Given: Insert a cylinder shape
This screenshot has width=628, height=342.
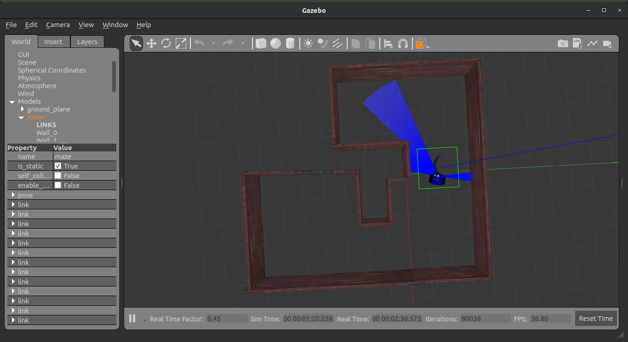Looking at the screenshot, I should (290, 44).
